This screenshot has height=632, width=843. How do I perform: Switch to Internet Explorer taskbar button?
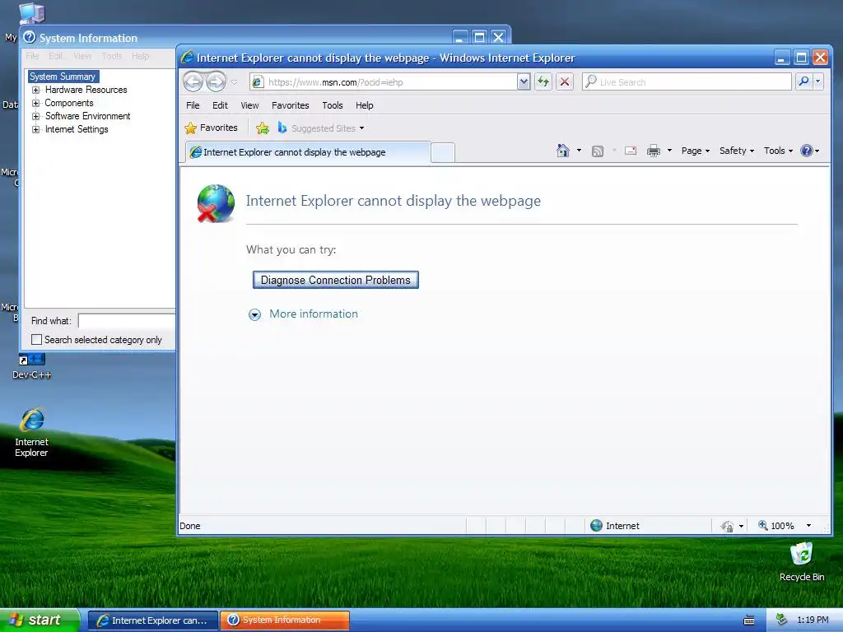point(153,620)
